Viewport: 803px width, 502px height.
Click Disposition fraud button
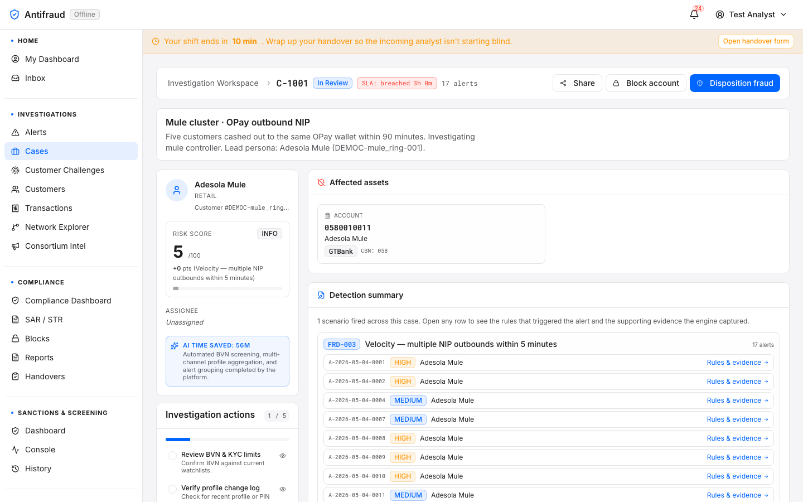click(734, 83)
